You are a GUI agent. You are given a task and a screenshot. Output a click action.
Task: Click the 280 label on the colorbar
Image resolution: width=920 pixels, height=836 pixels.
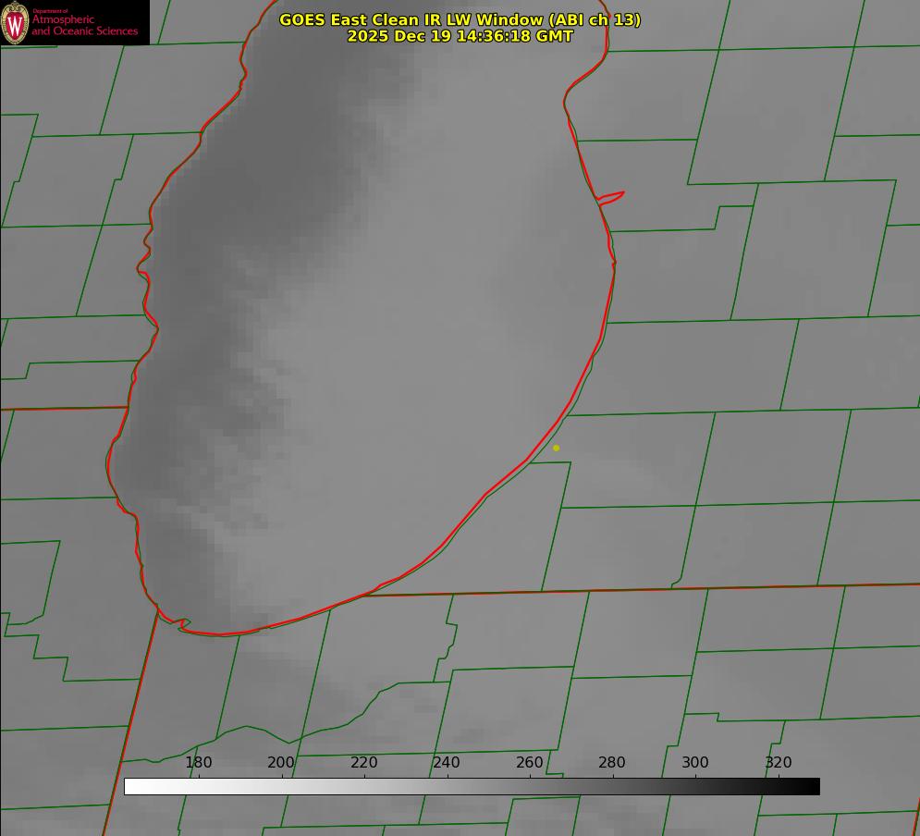click(612, 762)
